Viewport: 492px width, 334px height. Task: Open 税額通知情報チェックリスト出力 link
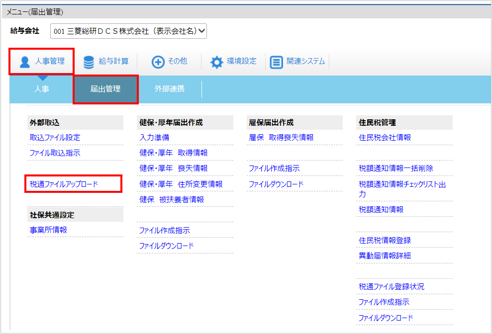(402, 189)
